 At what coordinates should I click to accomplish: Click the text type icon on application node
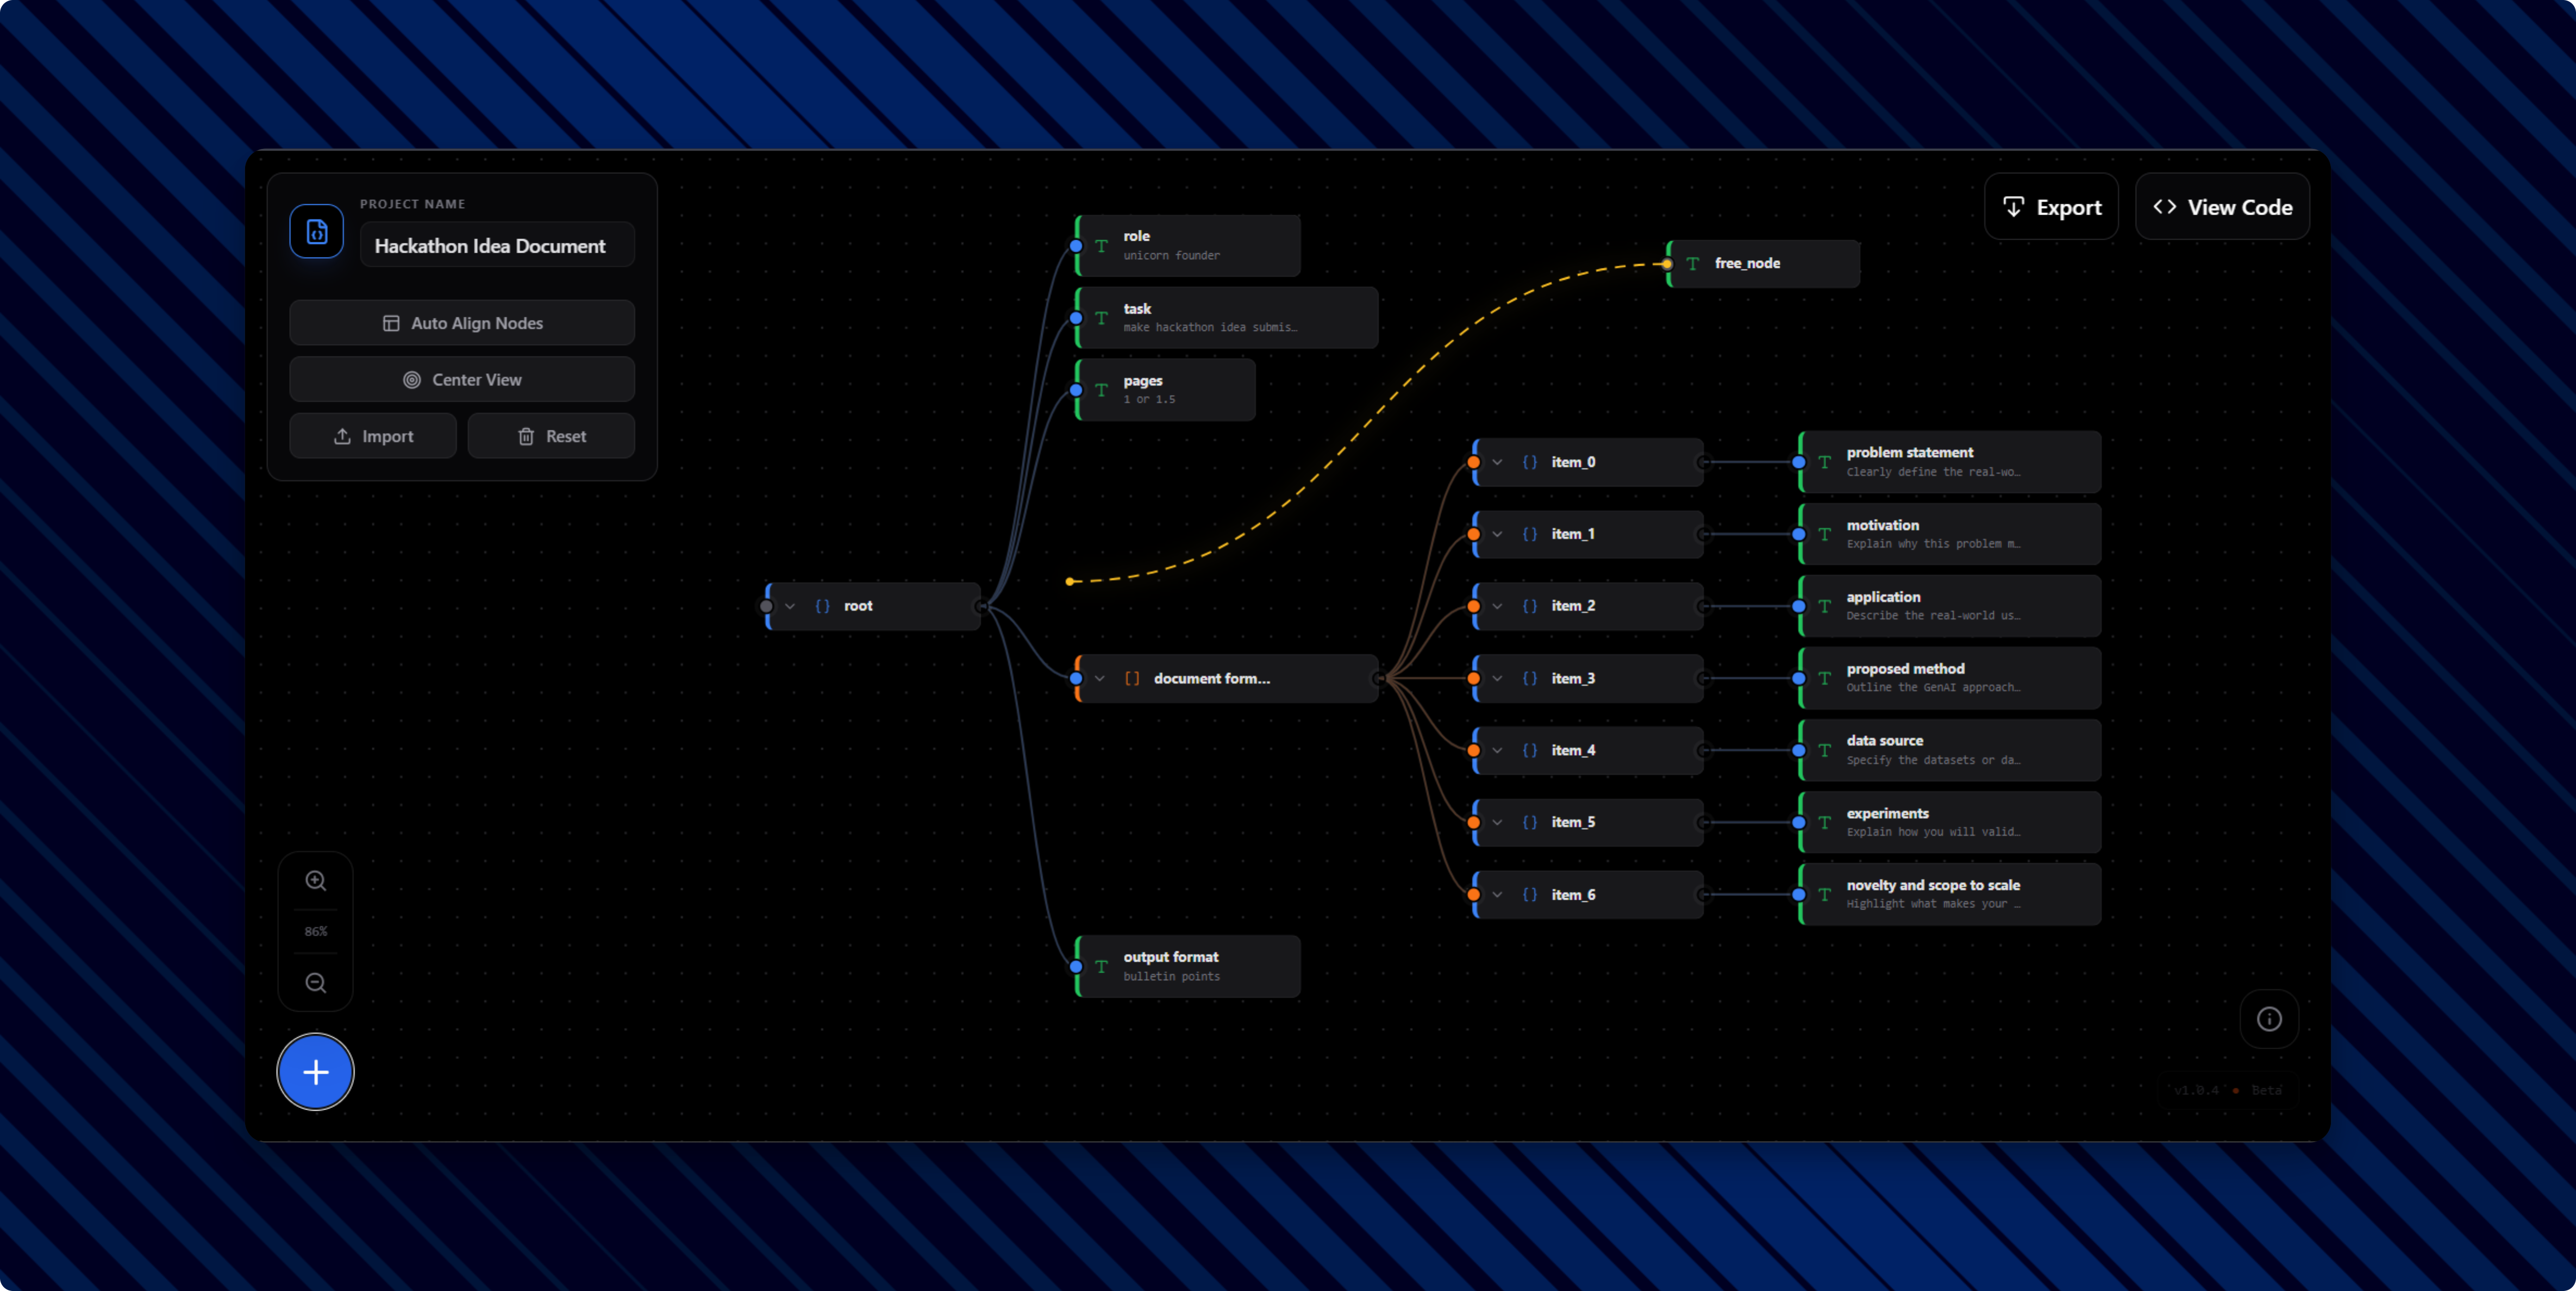pyautogui.click(x=1825, y=606)
